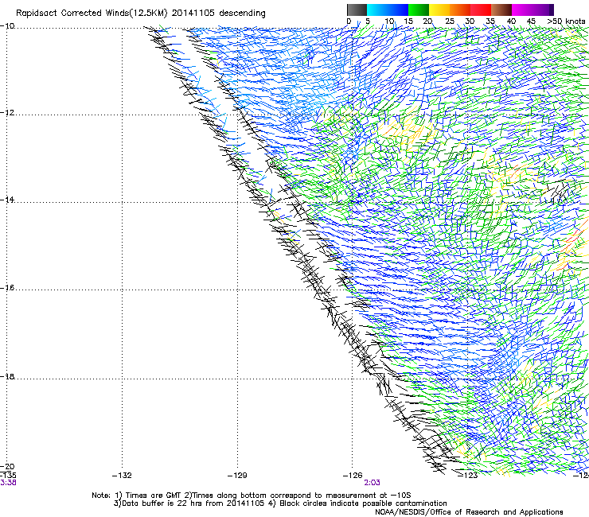Click the longitude label '-123'
589x517 pixels.
[468, 476]
